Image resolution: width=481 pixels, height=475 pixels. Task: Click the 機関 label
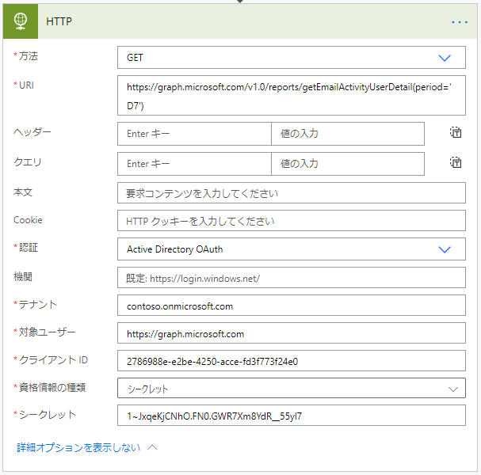click(x=23, y=277)
